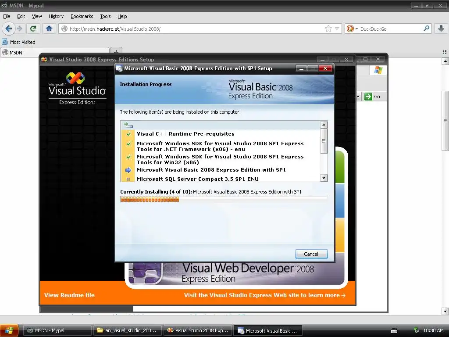Click the install list scrollbar thumb
The width and height of the screenshot is (449, 337).
(x=324, y=141)
